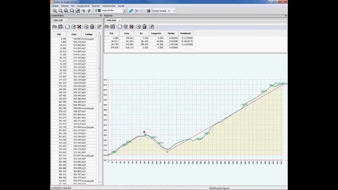Click red X delete icon in Rasantes panel
This screenshot has width=338, height=190.
(x=132, y=26)
